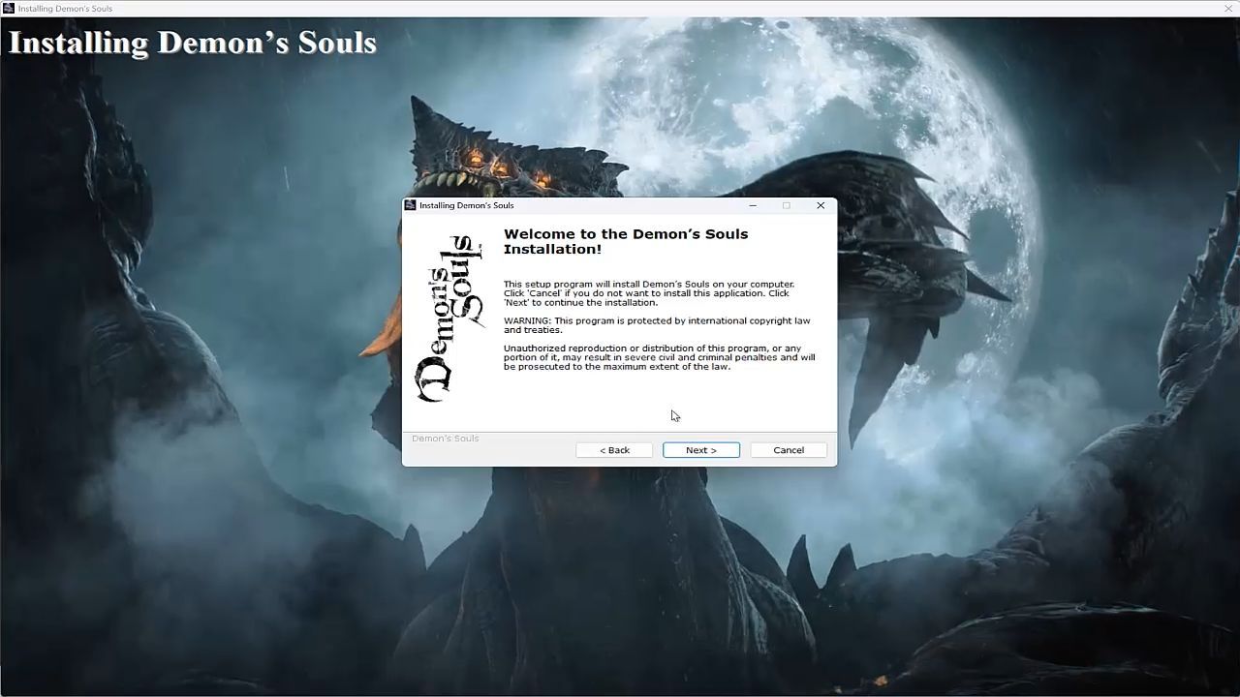Image resolution: width=1240 pixels, height=697 pixels.
Task: Click the dialog's 'Installing Demon's Souls' title text
Action: [467, 205]
